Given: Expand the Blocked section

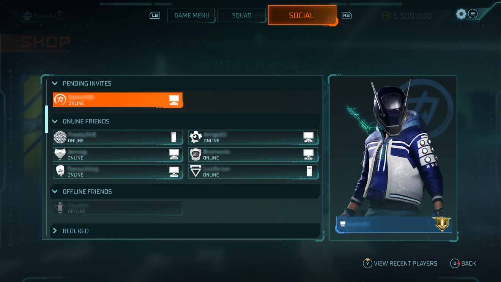Looking at the screenshot, I should pyautogui.click(x=55, y=231).
